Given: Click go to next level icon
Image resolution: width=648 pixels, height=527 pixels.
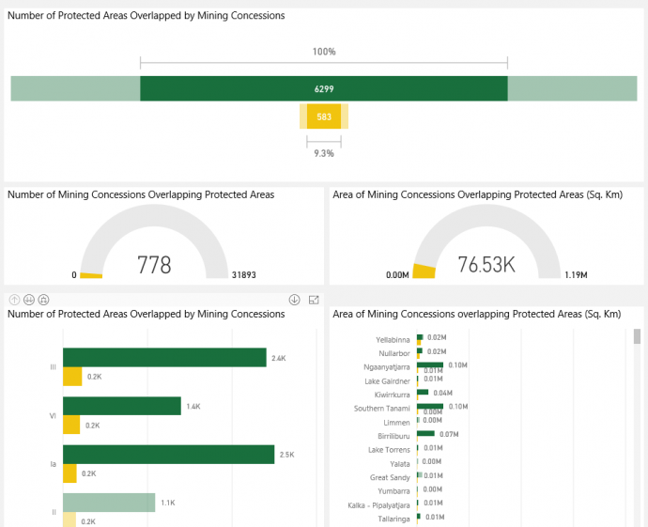Looking at the screenshot, I should [x=29, y=300].
